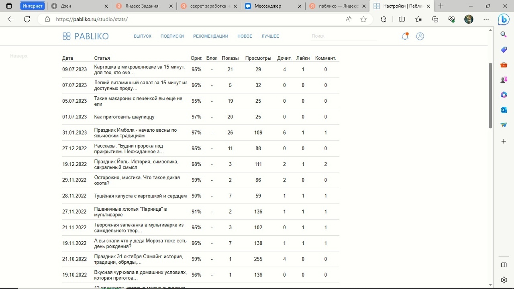Refresh the page with reload button
514x289 pixels.
click(27, 19)
